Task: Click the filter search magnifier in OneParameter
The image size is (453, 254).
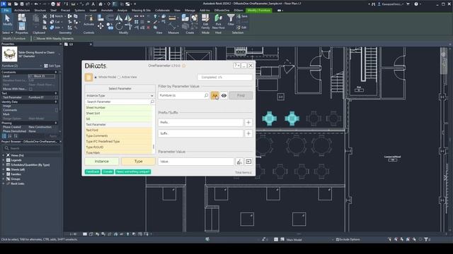Action: 206,95
